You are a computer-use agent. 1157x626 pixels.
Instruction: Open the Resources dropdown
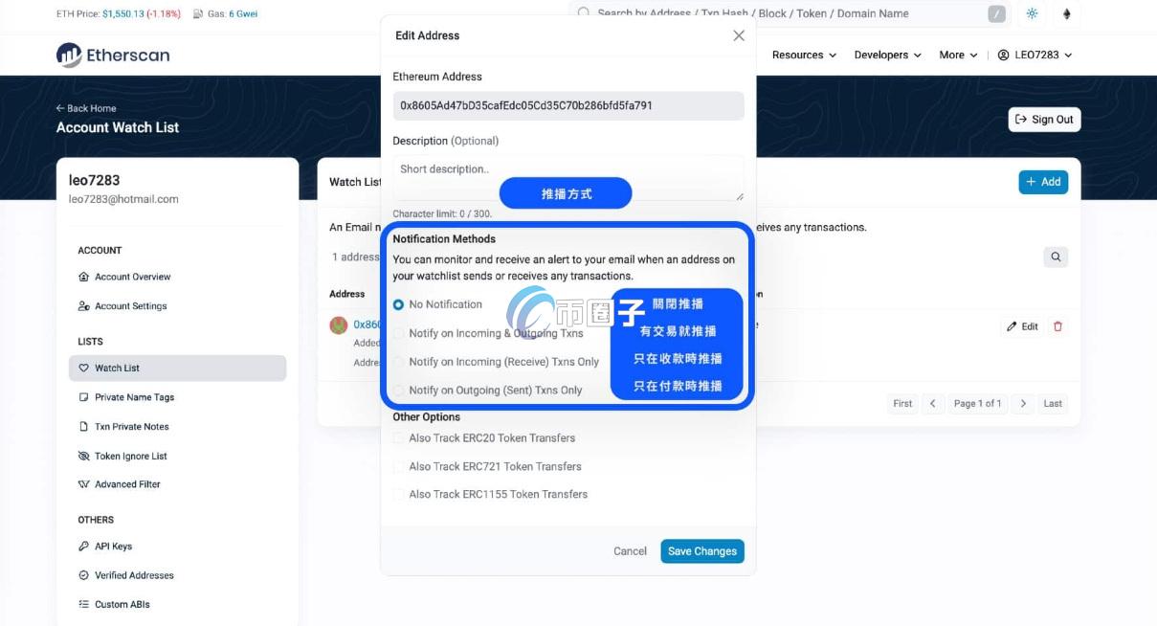click(x=804, y=55)
